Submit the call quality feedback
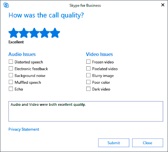Image resolution: width=168 pixels, height=152 pixels. 114,143
